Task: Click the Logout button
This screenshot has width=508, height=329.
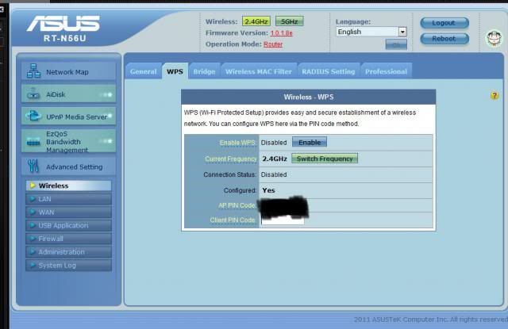Action: coord(444,23)
